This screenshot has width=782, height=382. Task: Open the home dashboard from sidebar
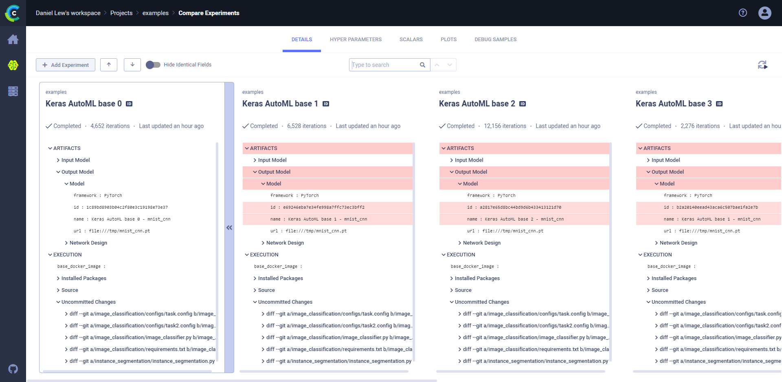pos(13,40)
